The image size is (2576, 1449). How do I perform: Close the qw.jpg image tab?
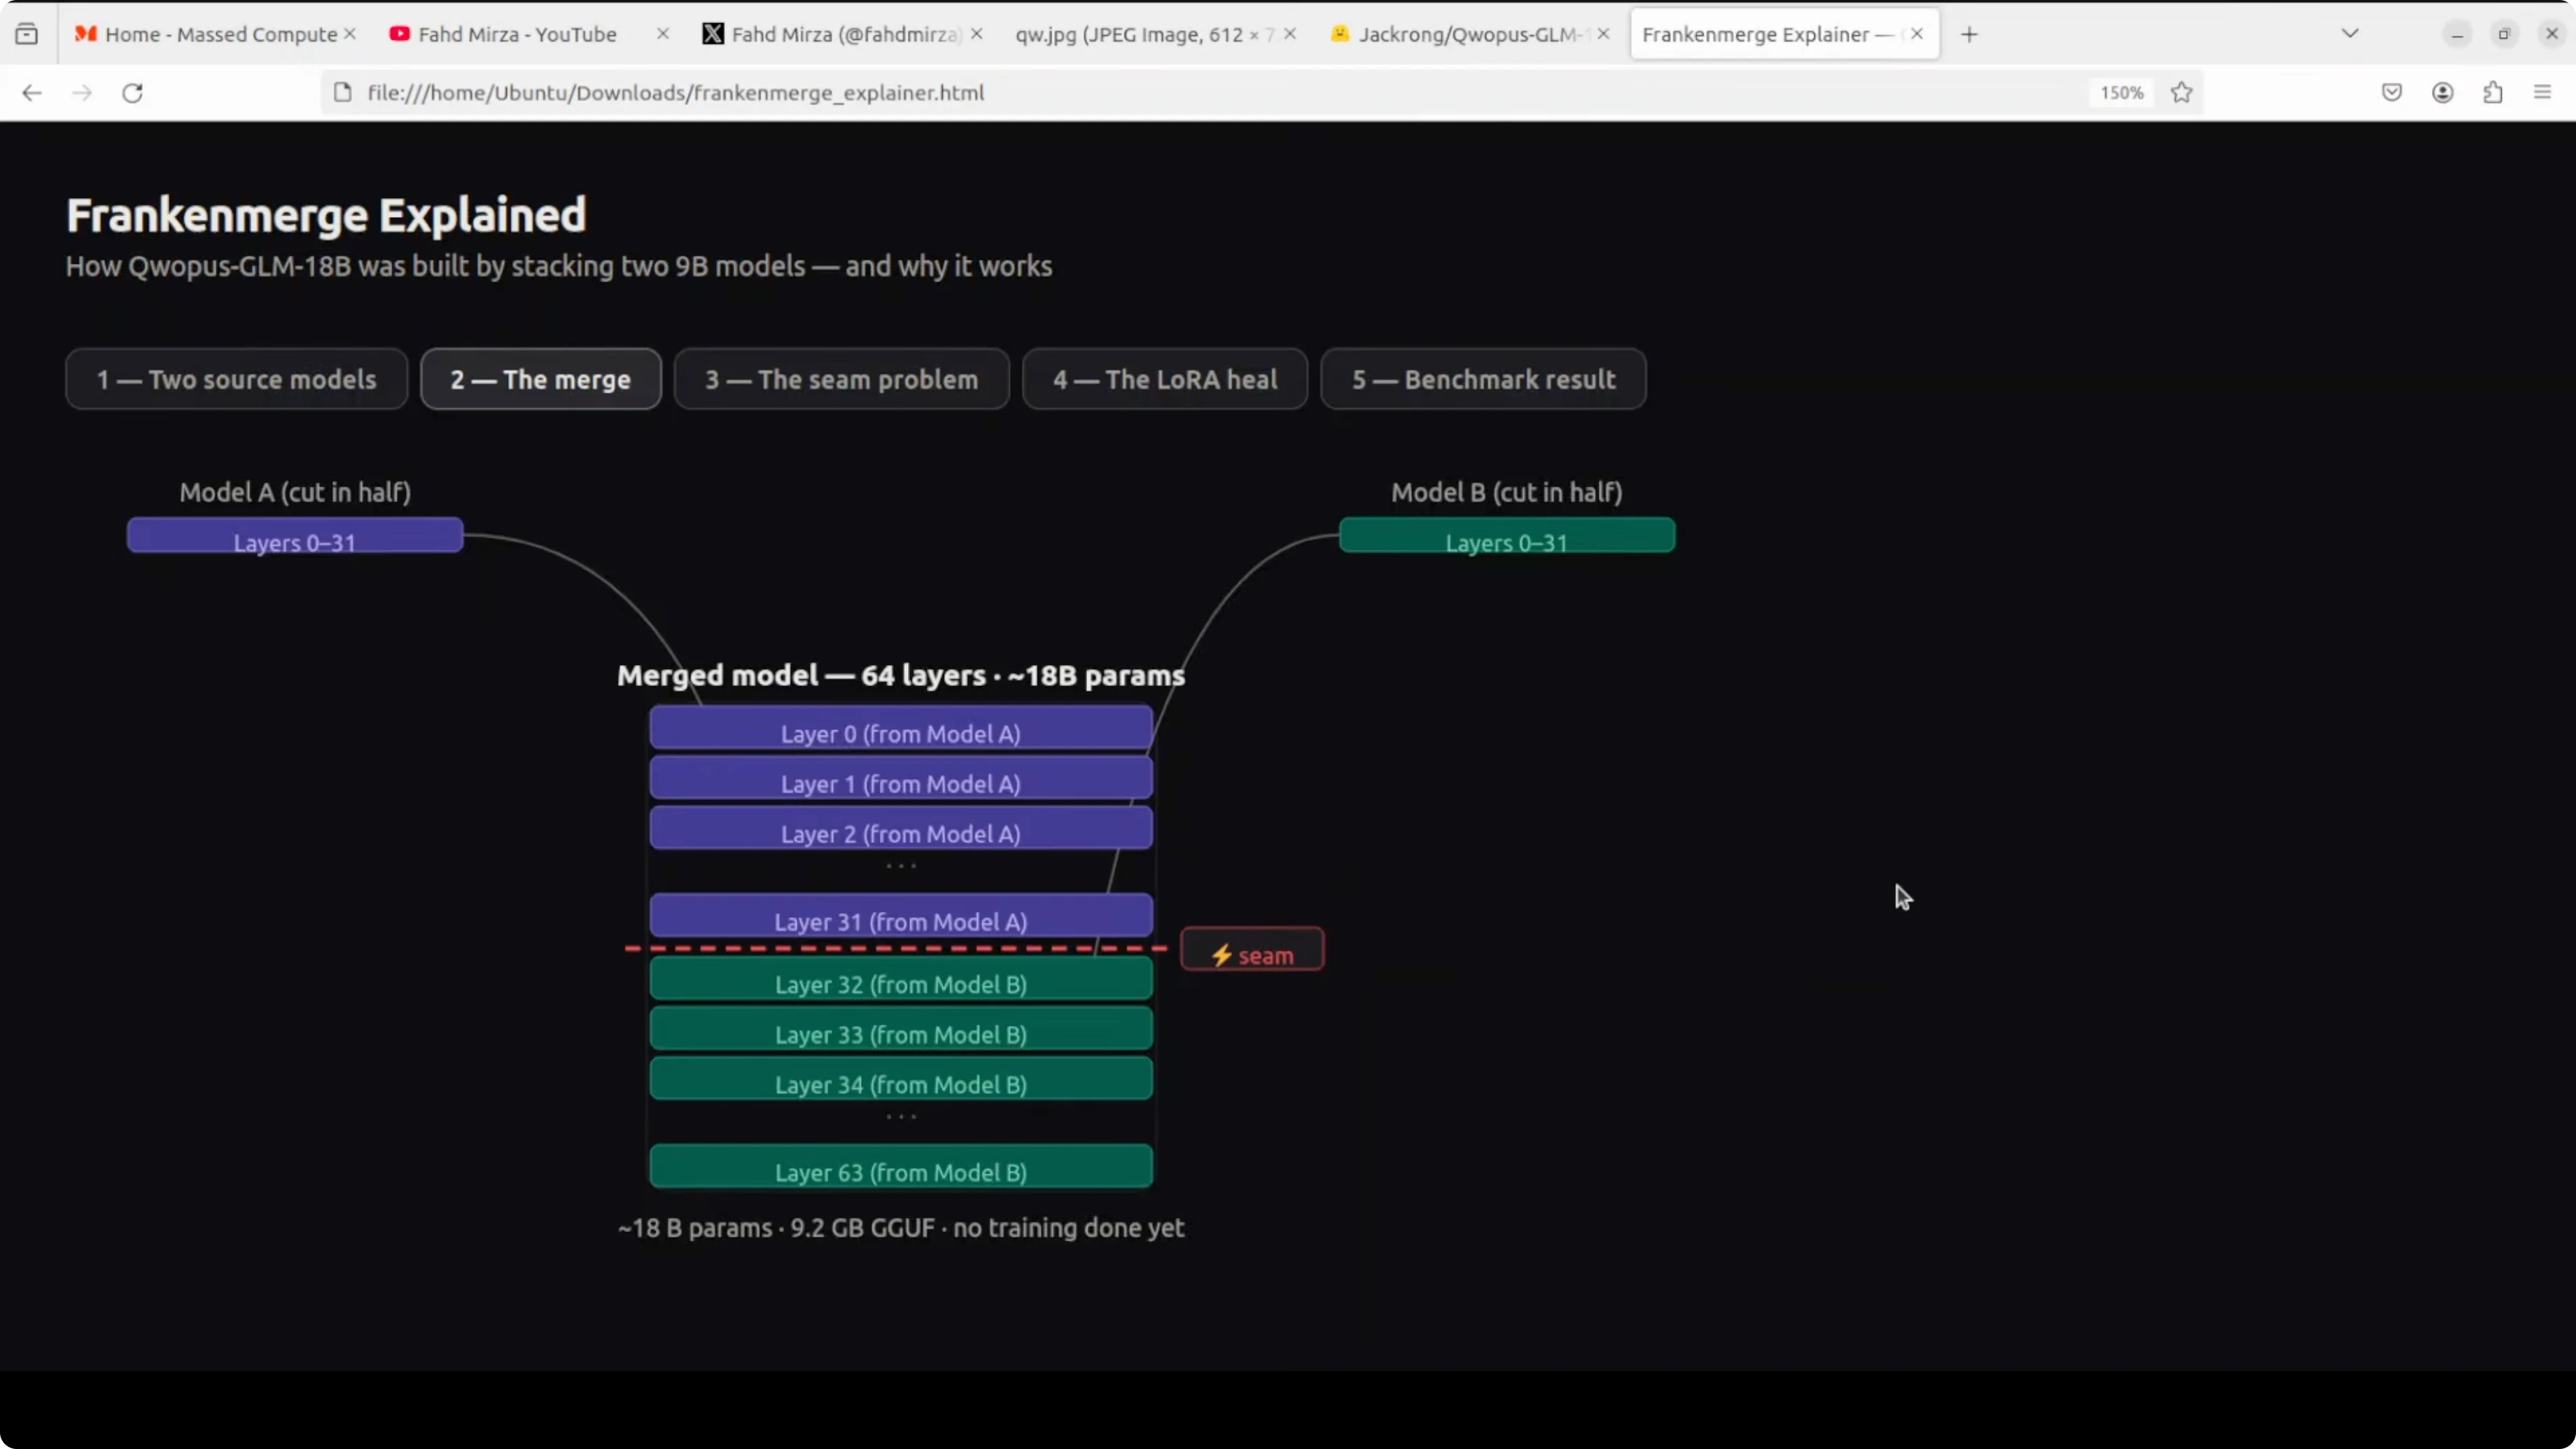pyautogui.click(x=1290, y=34)
